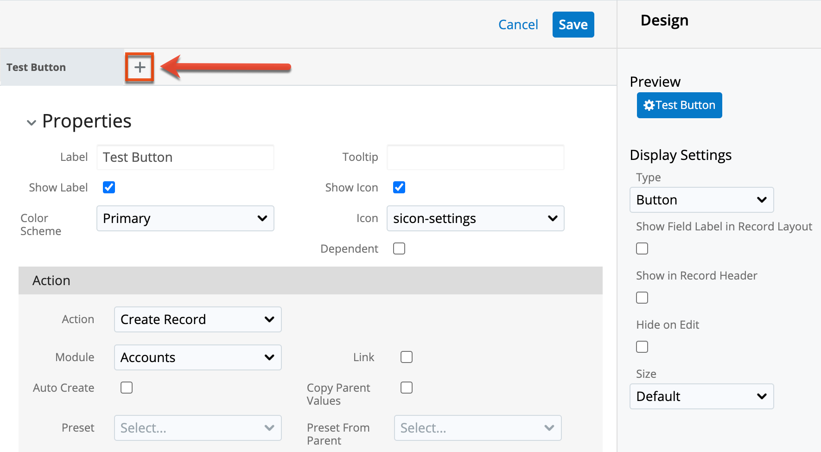Select the Test Button tab

coord(36,68)
